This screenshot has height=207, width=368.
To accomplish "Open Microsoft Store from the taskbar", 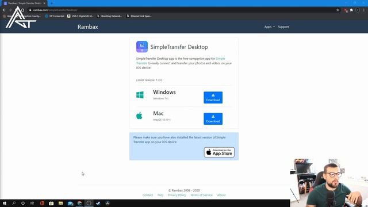I will coord(51,203).
